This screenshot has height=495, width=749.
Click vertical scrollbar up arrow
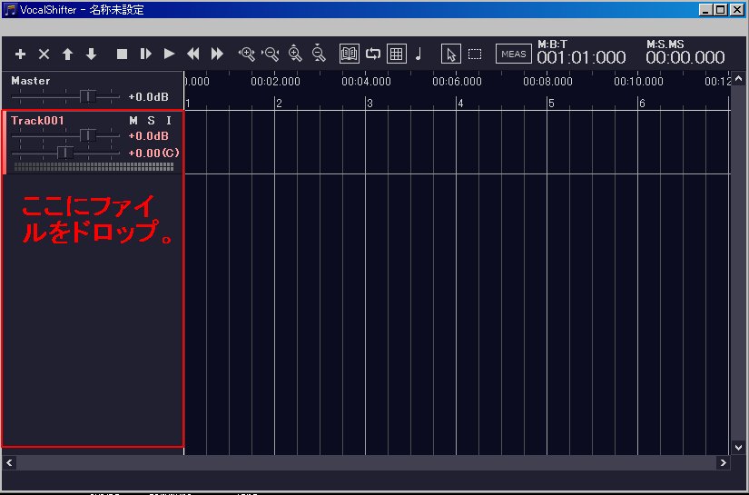(738, 78)
